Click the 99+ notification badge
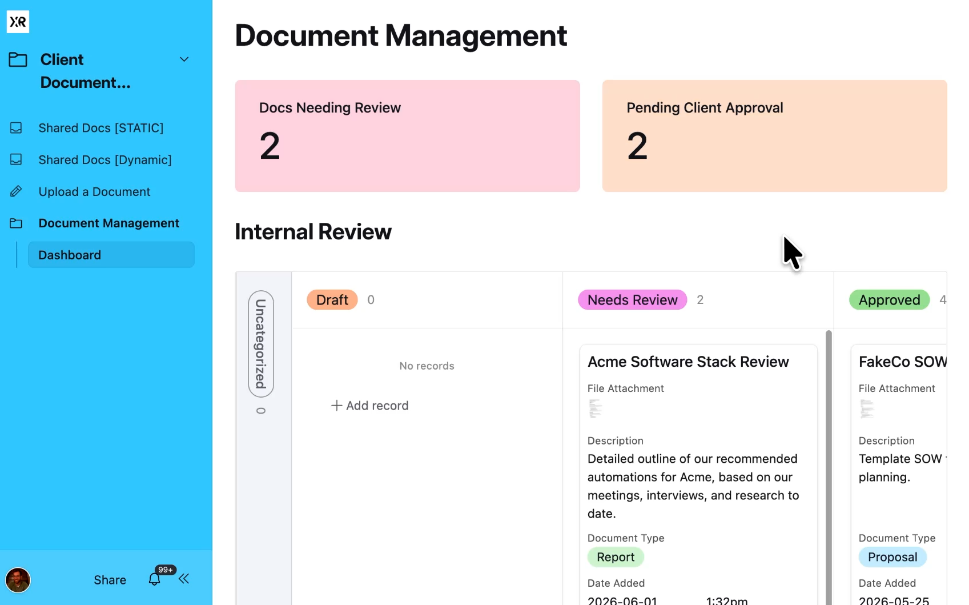Image resolution: width=969 pixels, height=605 pixels. (x=165, y=570)
